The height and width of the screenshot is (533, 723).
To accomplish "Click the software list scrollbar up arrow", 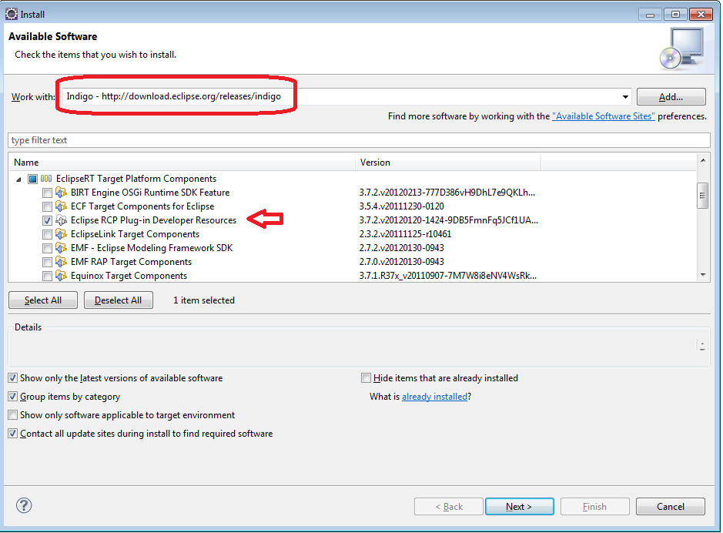I will [703, 160].
